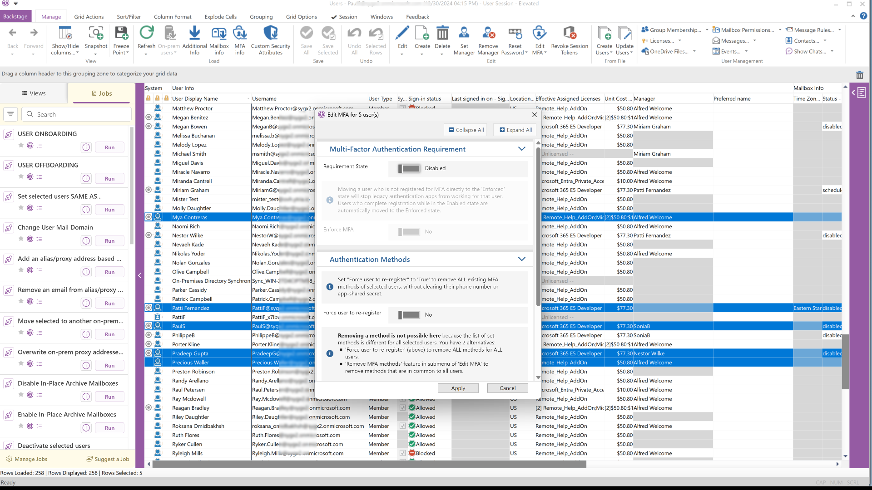Open Custom Security Attributes
Screen dimensions: 872x490
point(270,34)
